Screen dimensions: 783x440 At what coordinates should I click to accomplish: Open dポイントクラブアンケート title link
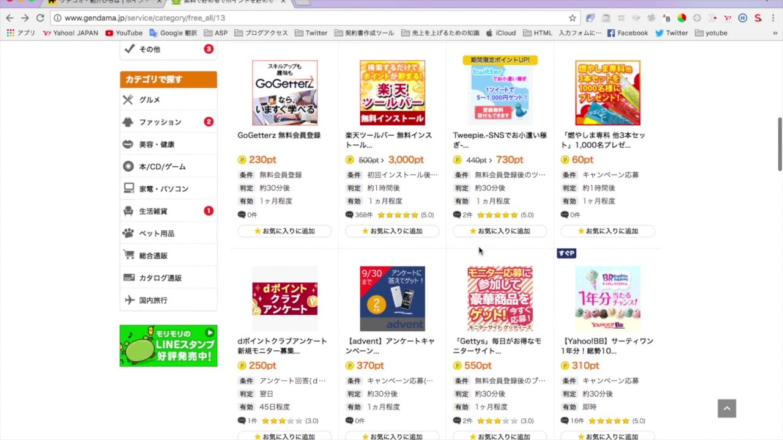(282, 346)
